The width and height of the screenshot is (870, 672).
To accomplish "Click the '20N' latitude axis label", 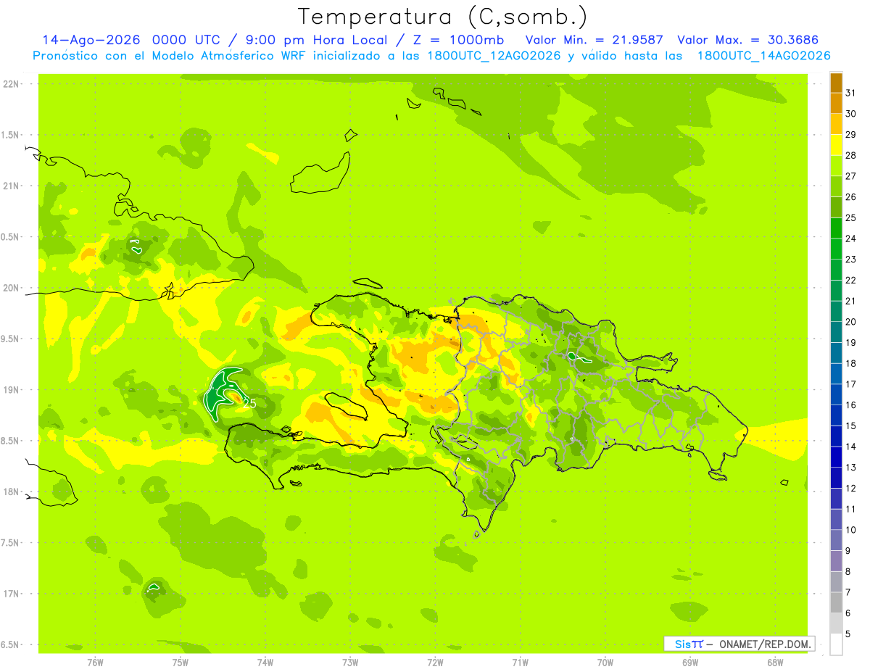I will pos(11,288).
